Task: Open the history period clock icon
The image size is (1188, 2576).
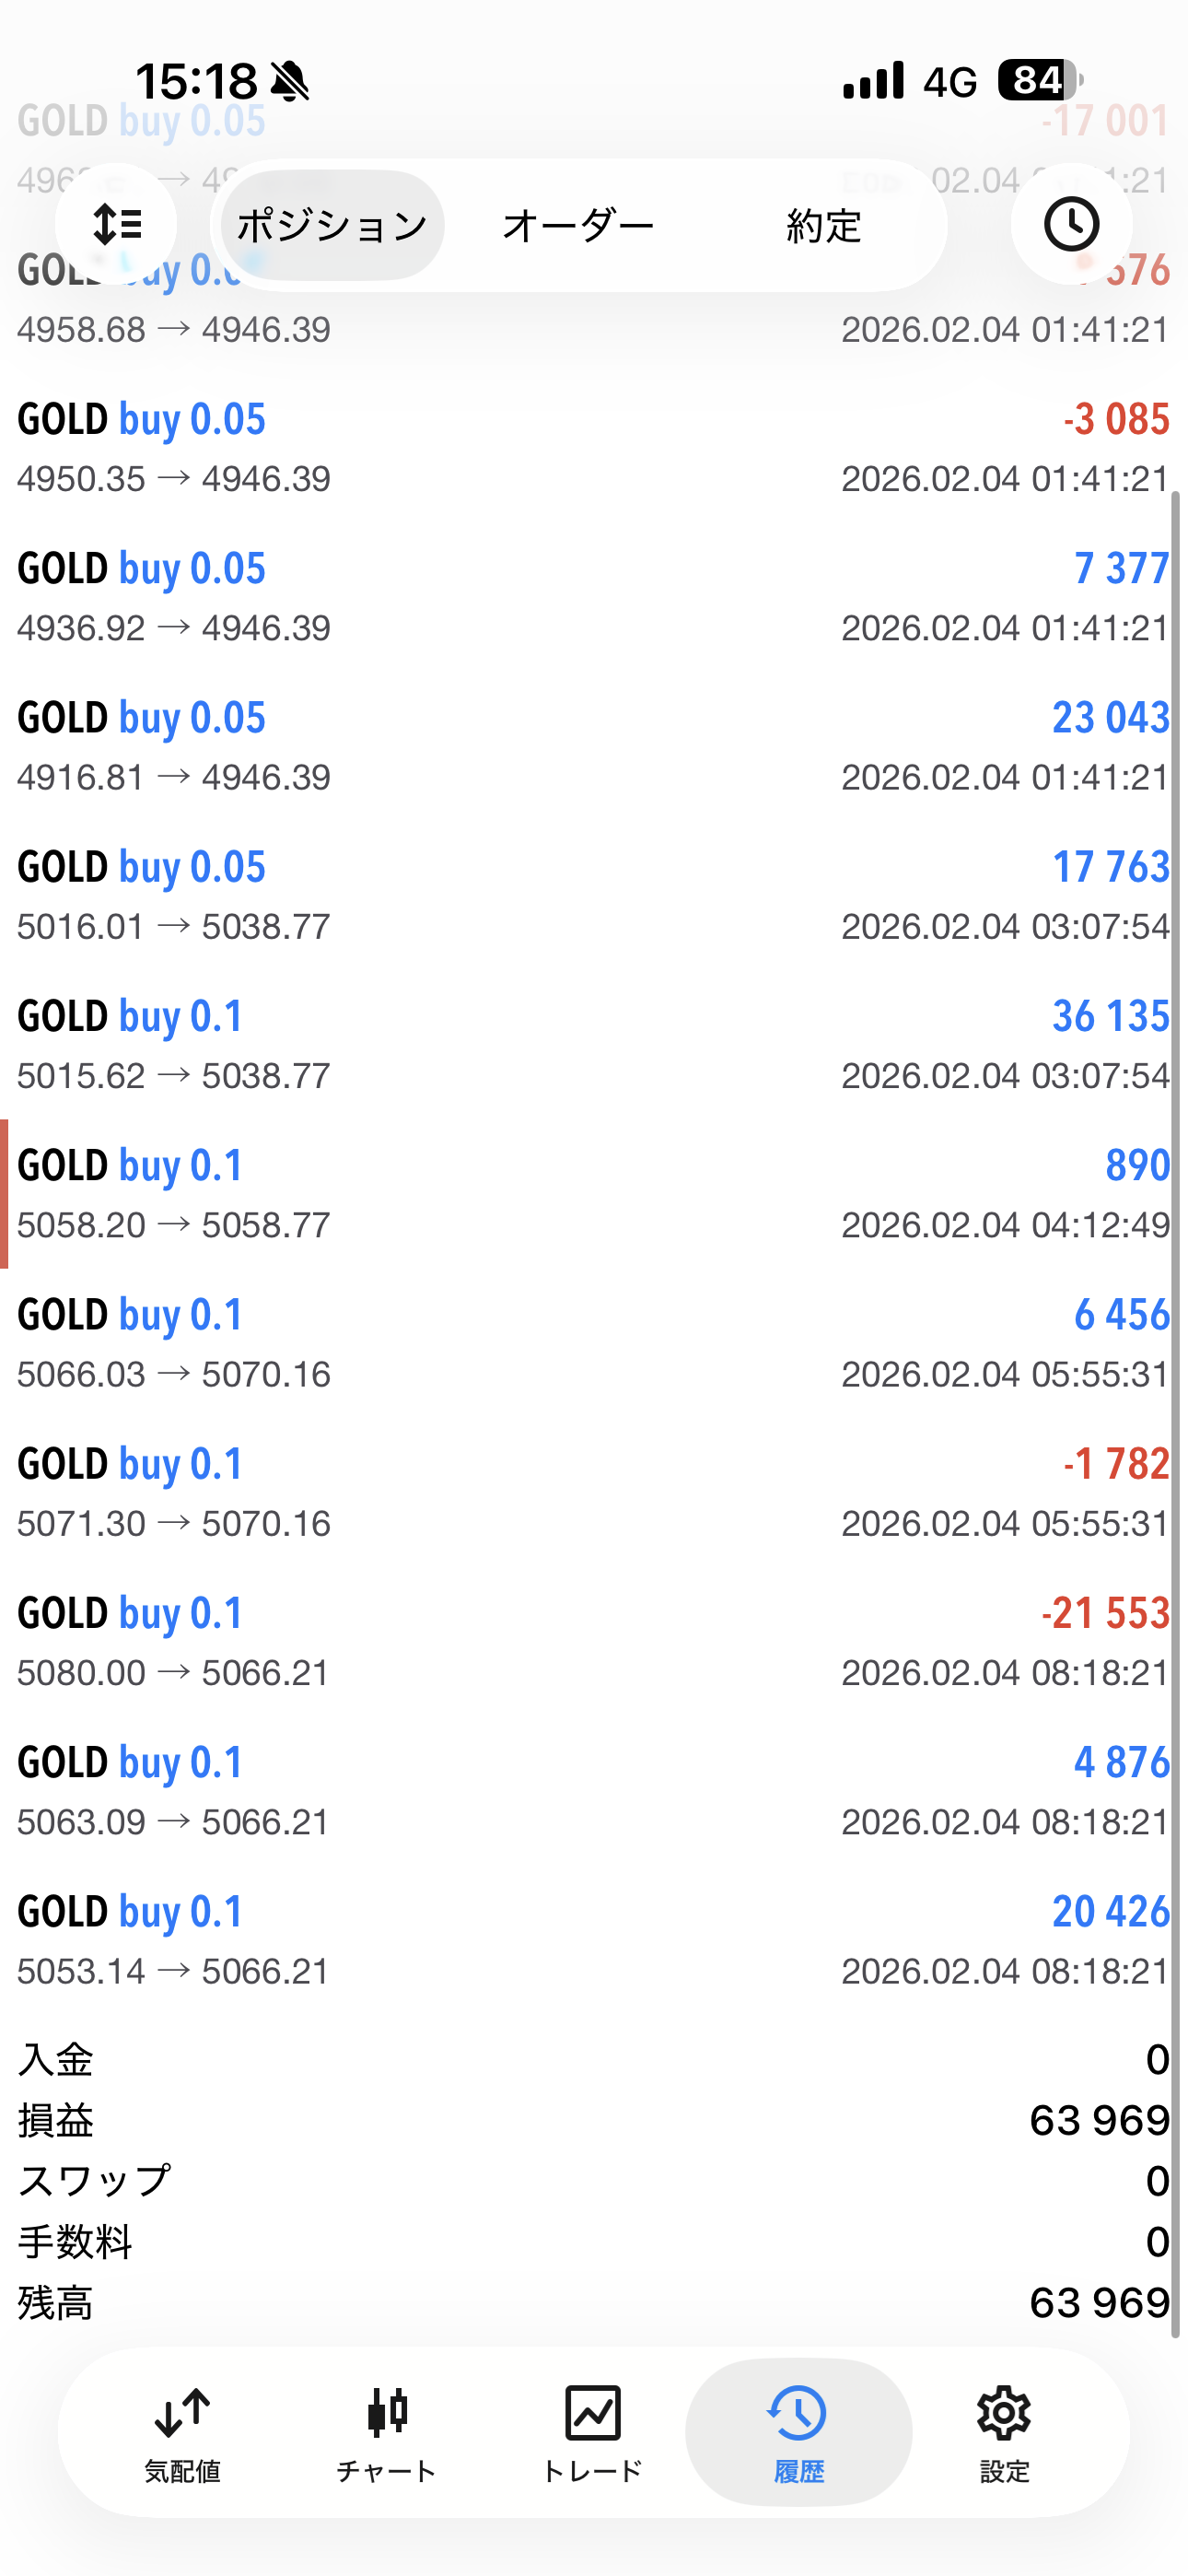Action: [1071, 224]
